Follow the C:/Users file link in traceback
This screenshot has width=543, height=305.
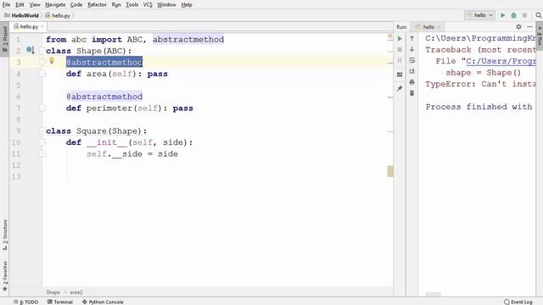tap(501, 61)
